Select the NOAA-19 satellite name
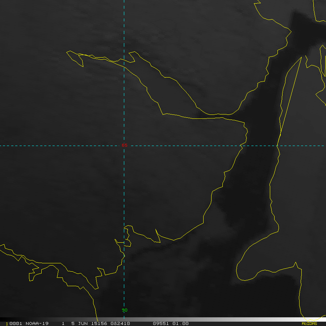The height and width of the screenshot is (326, 326). (36, 323)
